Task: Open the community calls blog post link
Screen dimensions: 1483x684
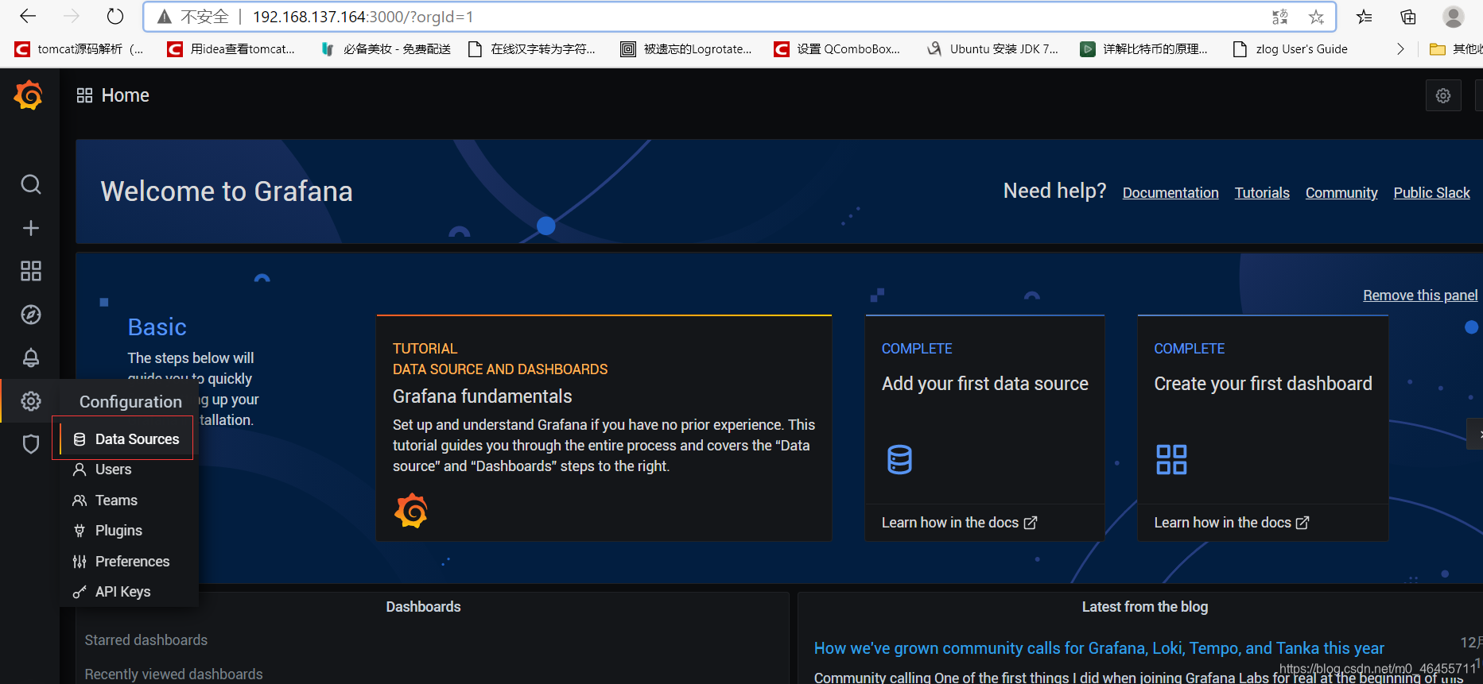Action: point(1099,648)
